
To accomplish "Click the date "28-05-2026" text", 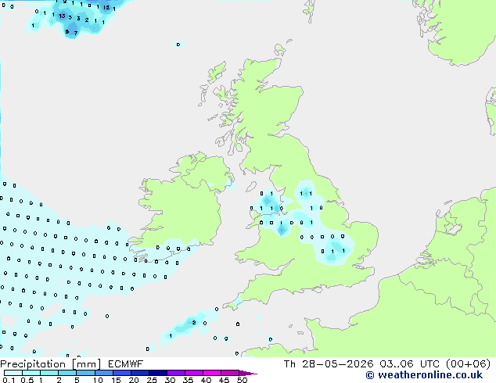I will [x=337, y=364].
